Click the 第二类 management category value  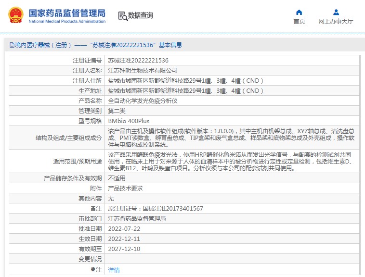click(117, 111)
